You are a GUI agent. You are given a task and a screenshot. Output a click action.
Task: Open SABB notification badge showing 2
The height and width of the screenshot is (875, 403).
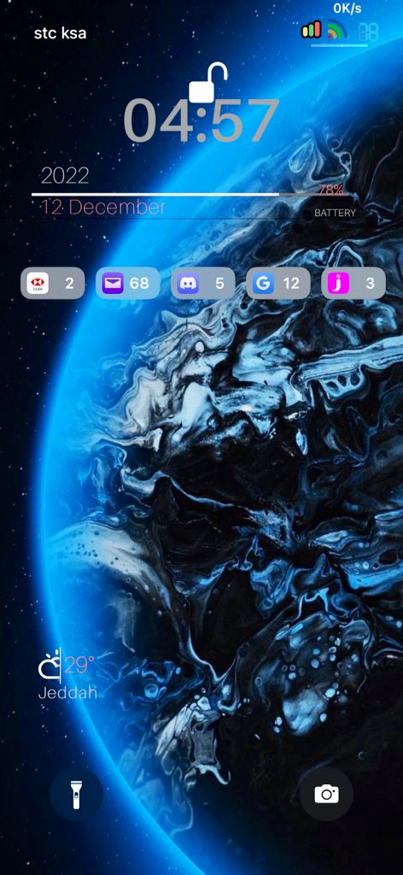click(x=53, y=284)
